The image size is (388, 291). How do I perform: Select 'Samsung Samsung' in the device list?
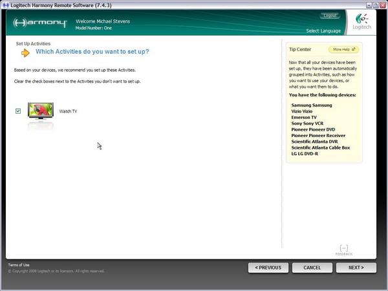point(312,105)
